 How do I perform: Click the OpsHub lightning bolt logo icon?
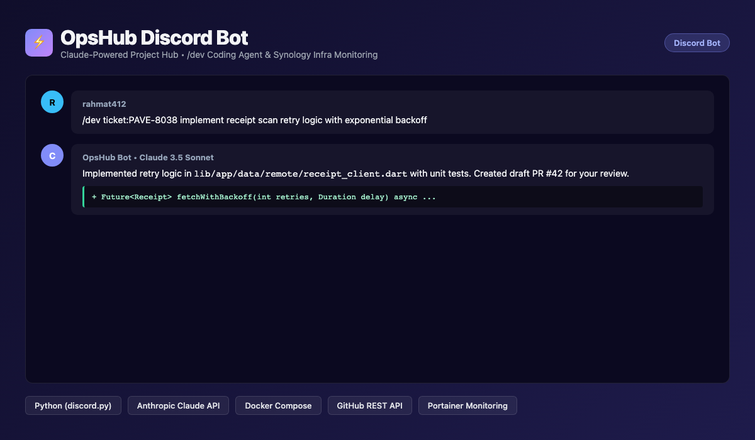point(39,43)
